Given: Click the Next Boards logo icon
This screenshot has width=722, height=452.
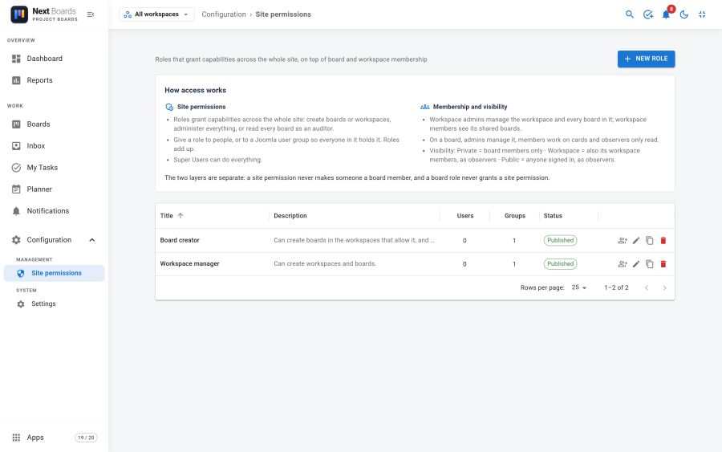Looking at the screenshot, I should click(x=19, y=14).
